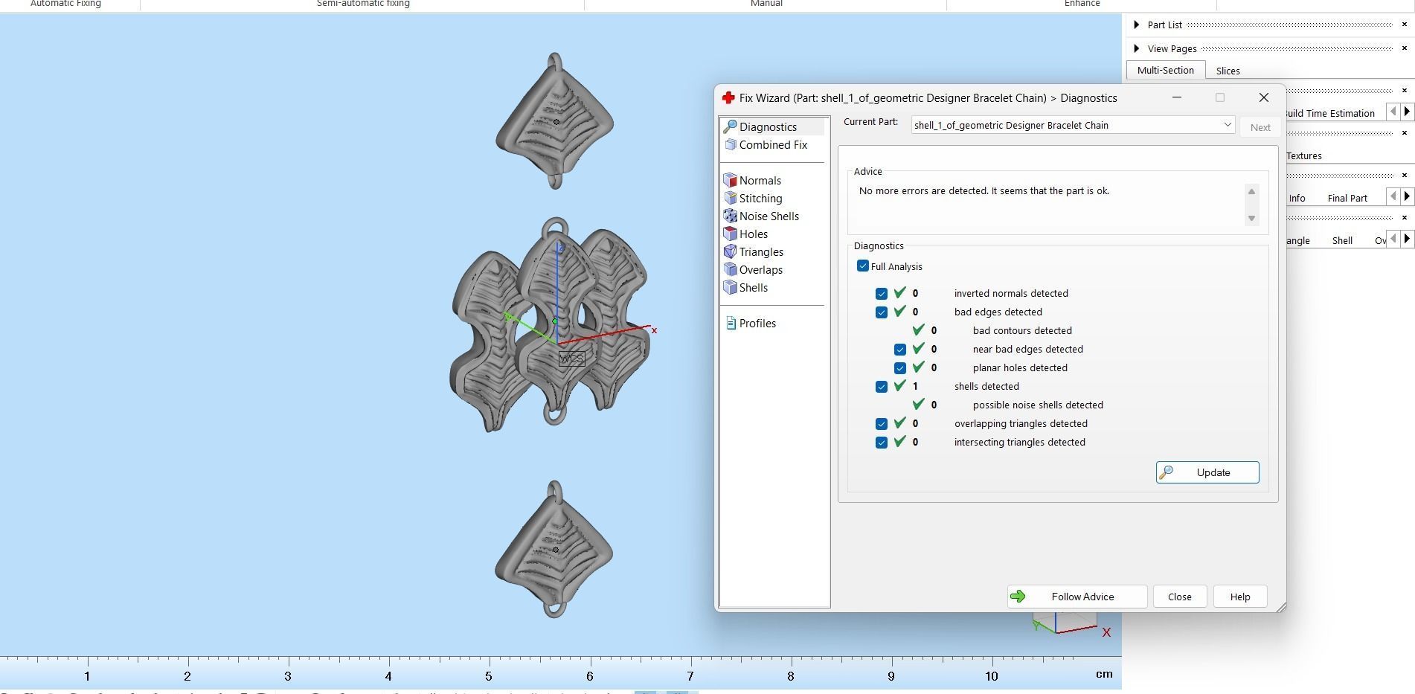Select the Shell tab in the right panel
This screenshot has width=1415, height=694.
1342,241
